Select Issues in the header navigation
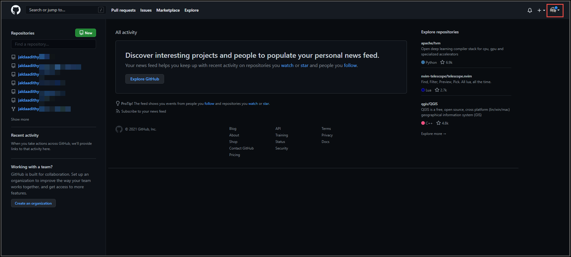 point(146,10)
